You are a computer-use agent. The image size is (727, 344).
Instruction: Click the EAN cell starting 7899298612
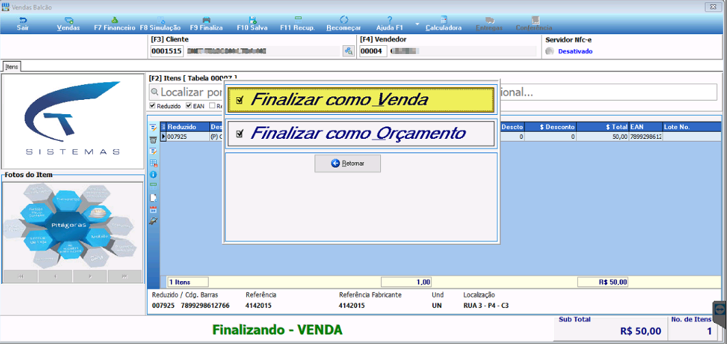pos(646,137)
